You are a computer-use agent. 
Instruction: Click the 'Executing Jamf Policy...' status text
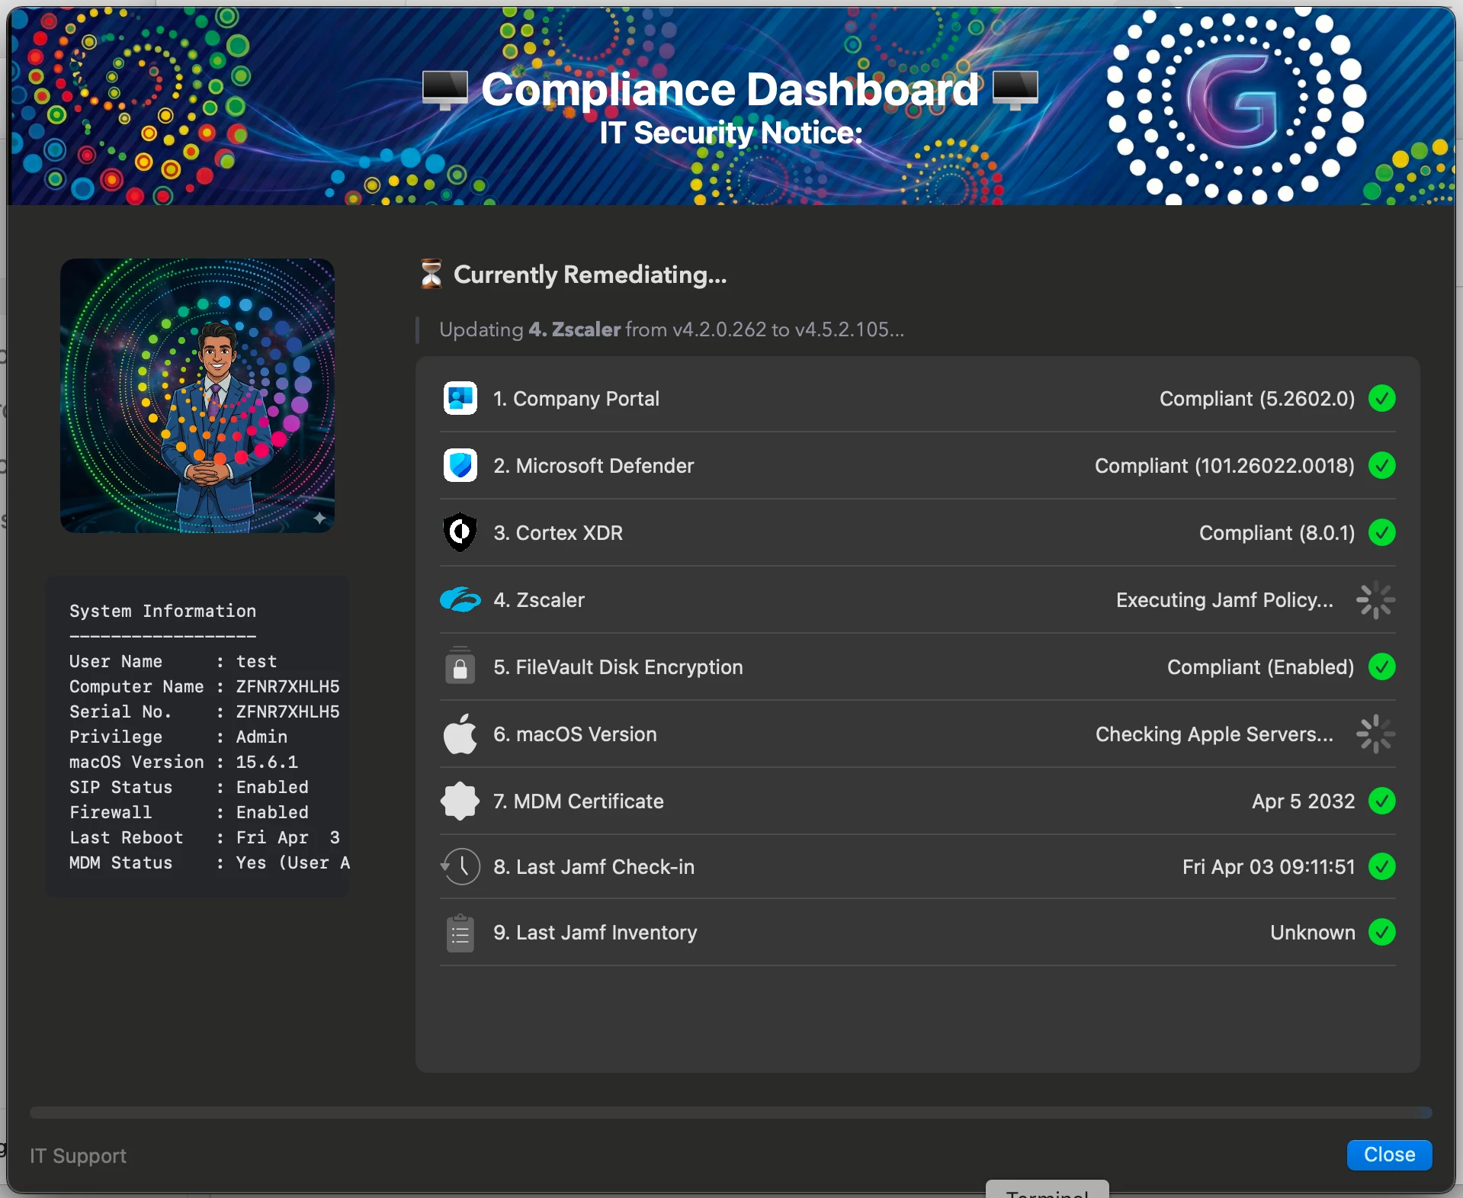coord(1224,600)
